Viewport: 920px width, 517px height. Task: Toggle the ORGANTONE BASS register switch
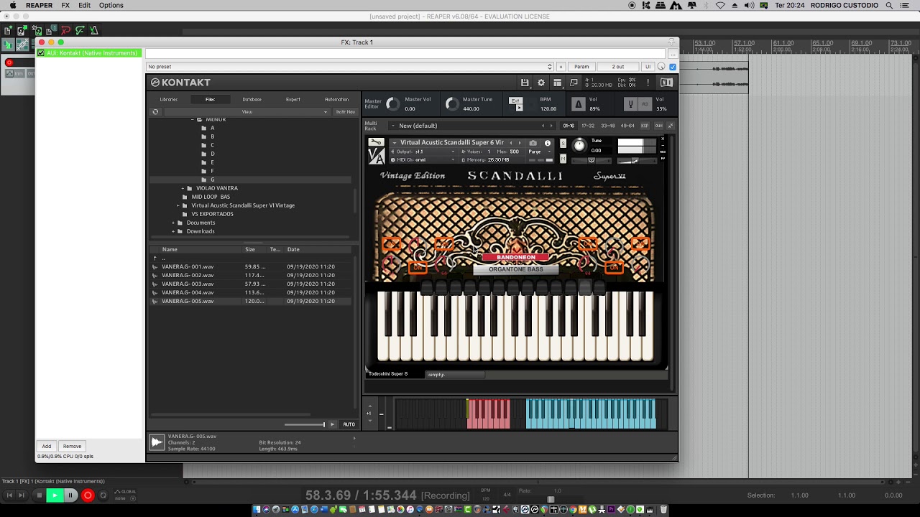(515, 269)
